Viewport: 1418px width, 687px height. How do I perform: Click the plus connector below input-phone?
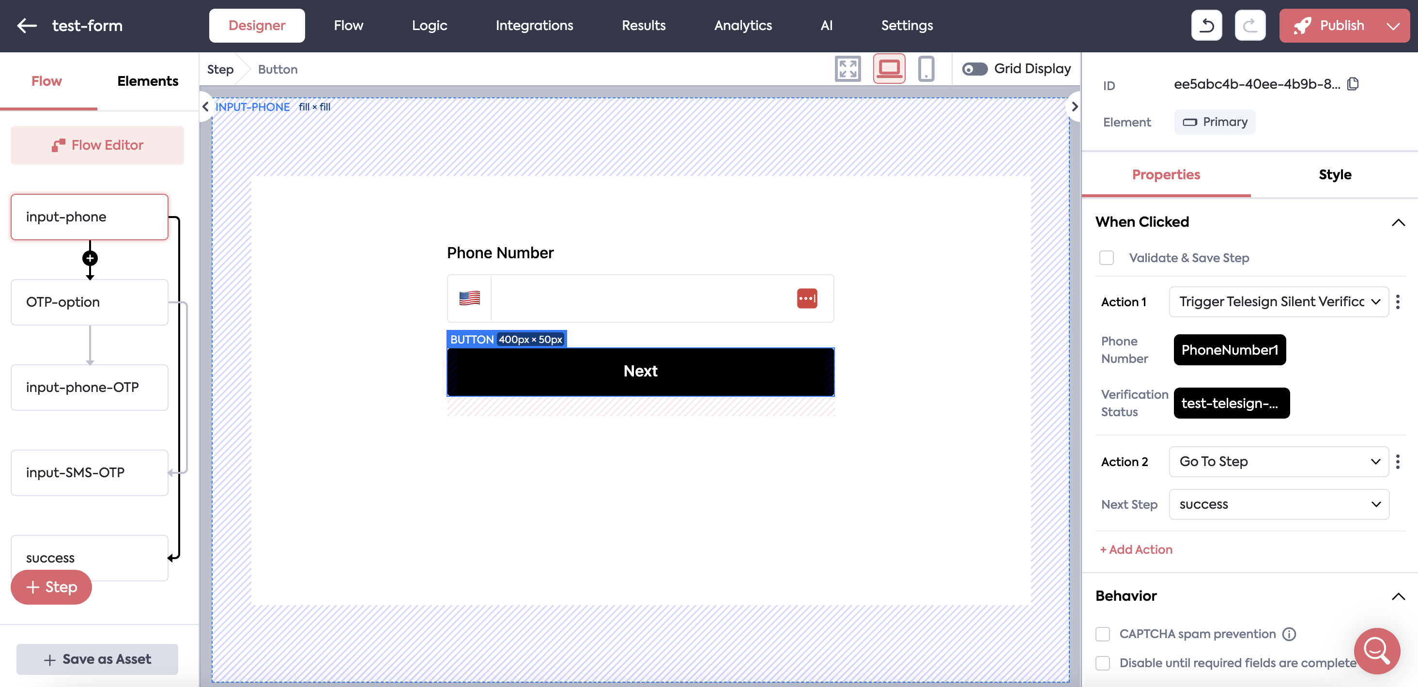click(90, 258)
